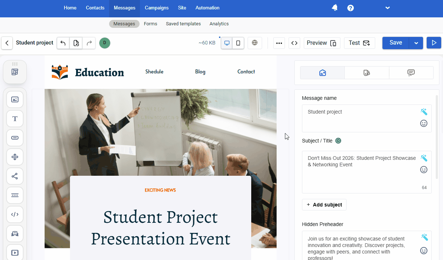Select the Analytics sub-tab
The image size is (443, 260).
coord(219,24)
